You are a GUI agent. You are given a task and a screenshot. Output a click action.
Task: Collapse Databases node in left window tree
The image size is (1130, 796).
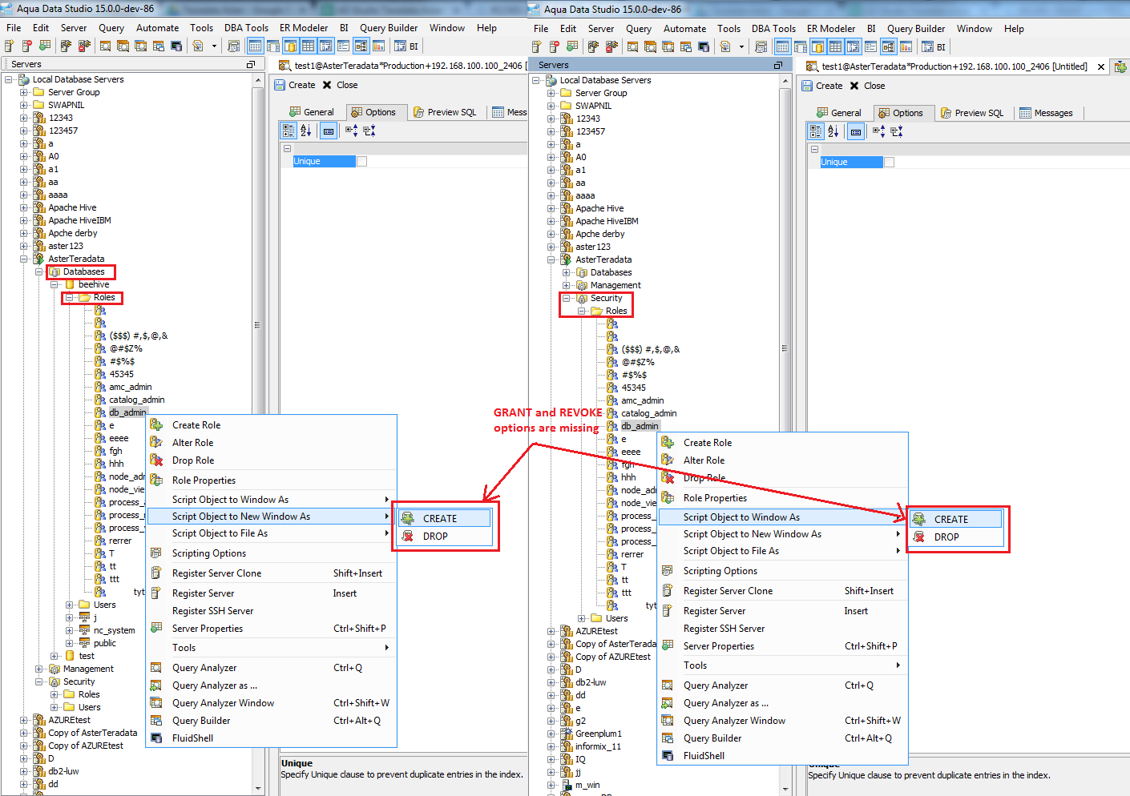click(x=39, y=271)
